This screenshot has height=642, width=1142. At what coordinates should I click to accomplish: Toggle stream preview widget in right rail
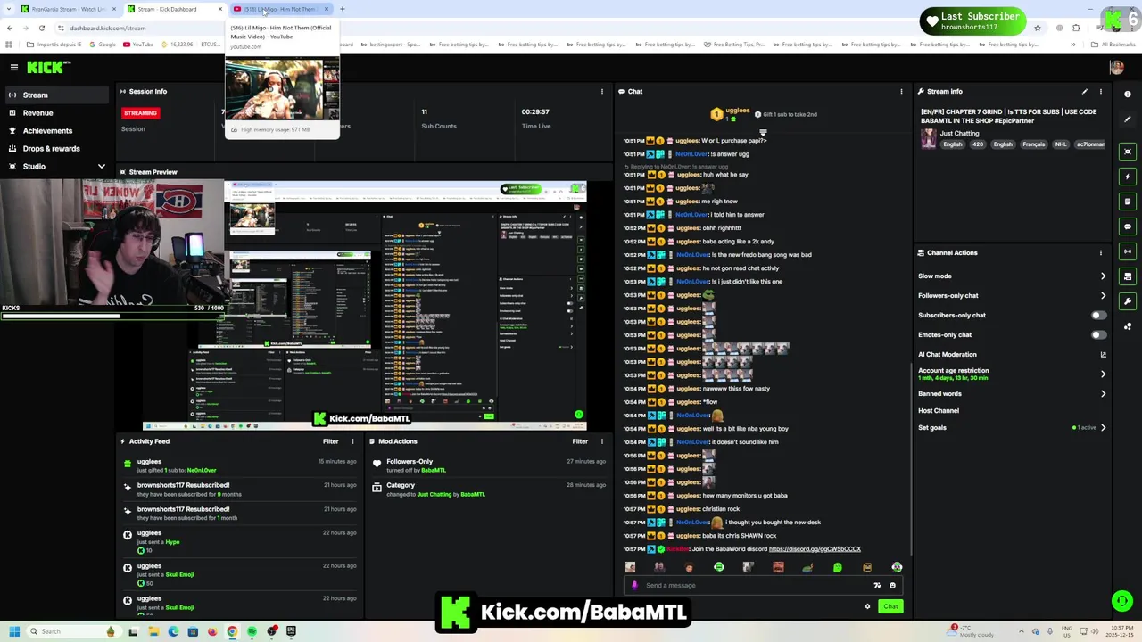point(1128,152)
